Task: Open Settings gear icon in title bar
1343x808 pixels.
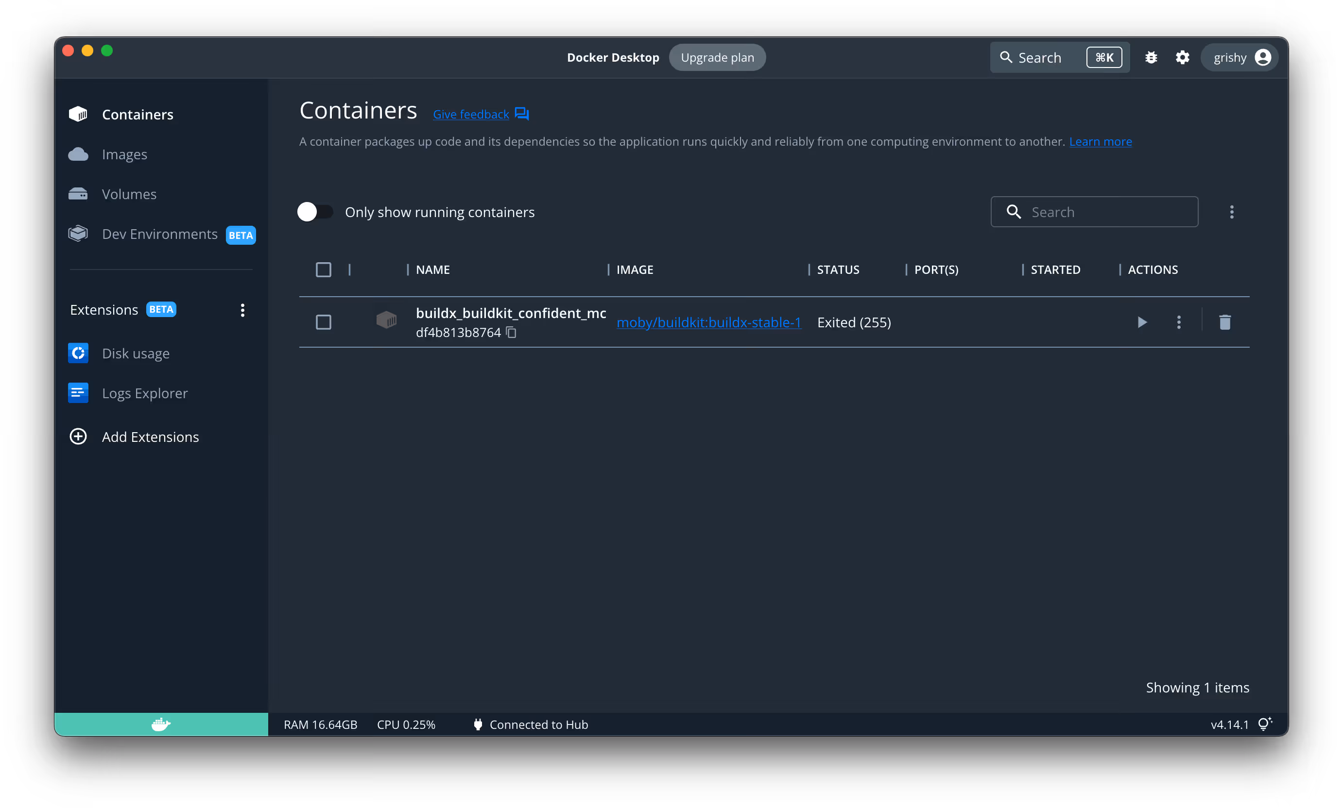Action: (1182, 58)
